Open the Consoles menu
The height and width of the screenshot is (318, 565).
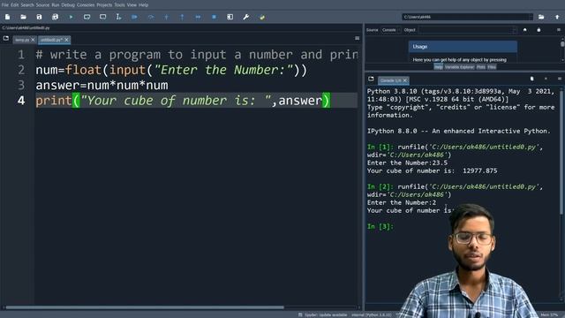pyautogui.click(x=86, y=5)
